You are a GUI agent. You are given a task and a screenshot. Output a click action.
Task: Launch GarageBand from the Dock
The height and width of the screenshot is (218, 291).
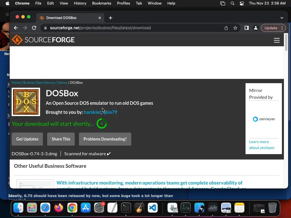(139, 207)
